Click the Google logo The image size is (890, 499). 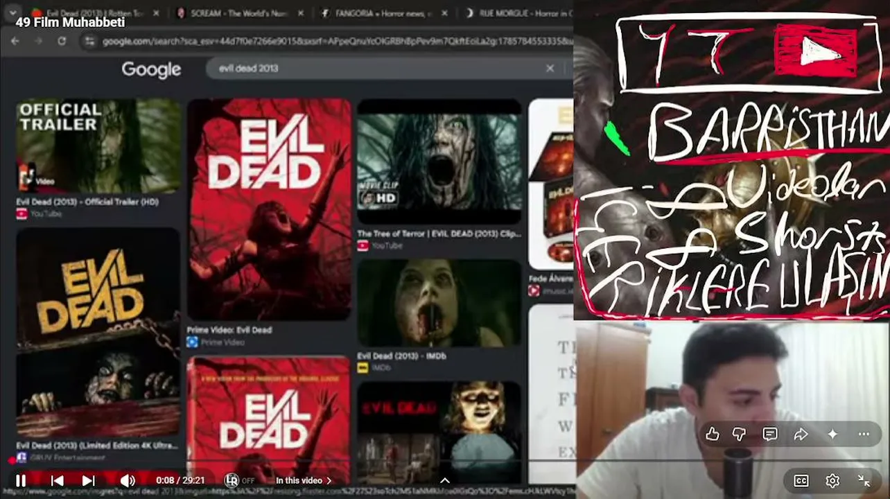click(x=151, y=69)
